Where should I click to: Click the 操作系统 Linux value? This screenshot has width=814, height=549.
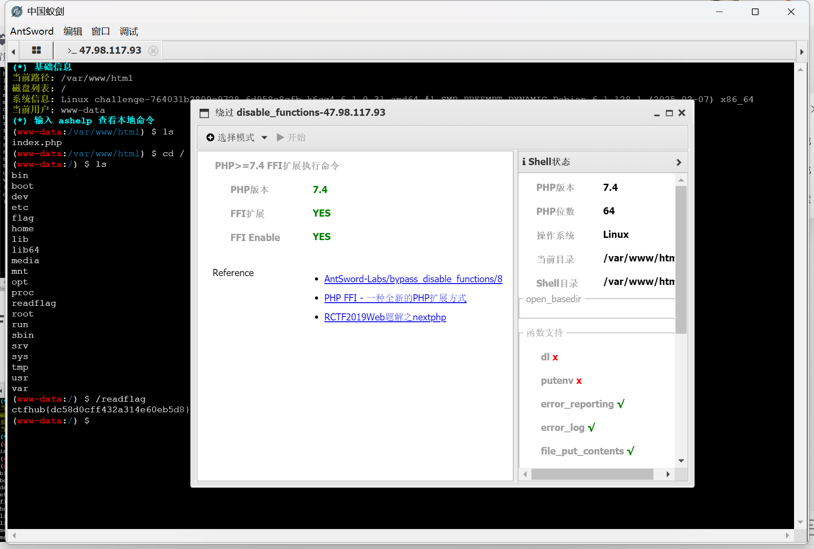pos(616,234)
